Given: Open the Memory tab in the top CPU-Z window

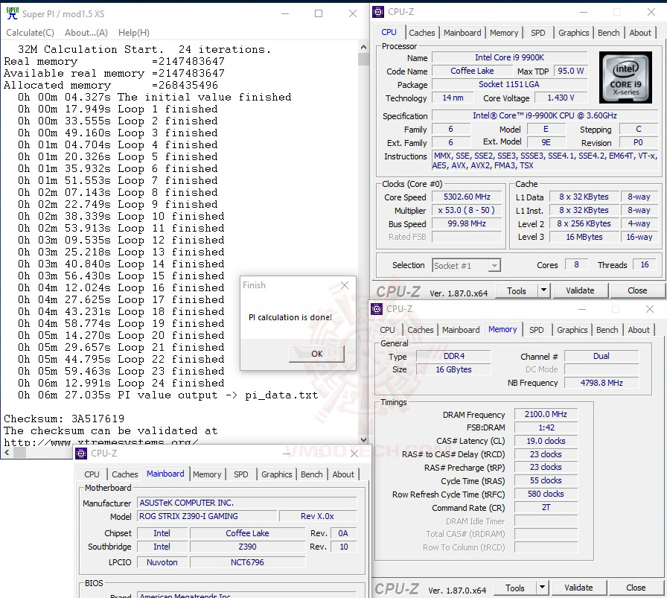Looking at the screenshot, I should pos(504,33).
